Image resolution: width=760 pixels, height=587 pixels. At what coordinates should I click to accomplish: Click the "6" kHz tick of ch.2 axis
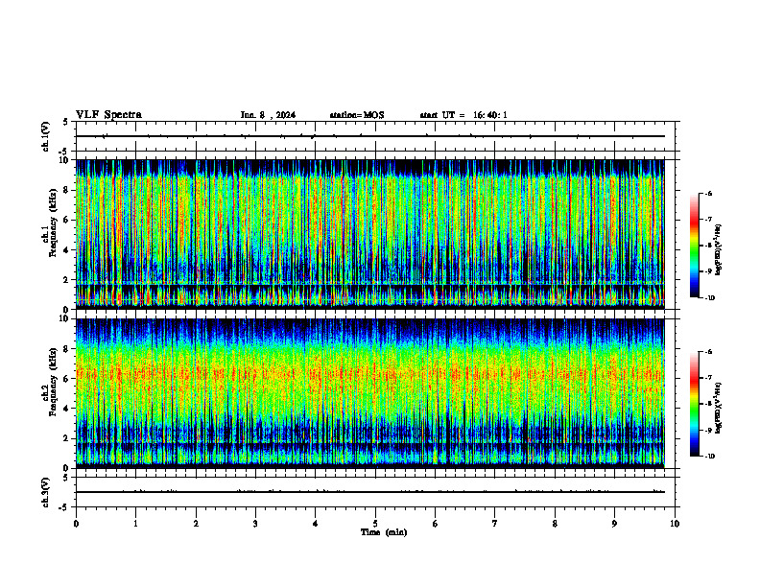click(x=68, y=379)
